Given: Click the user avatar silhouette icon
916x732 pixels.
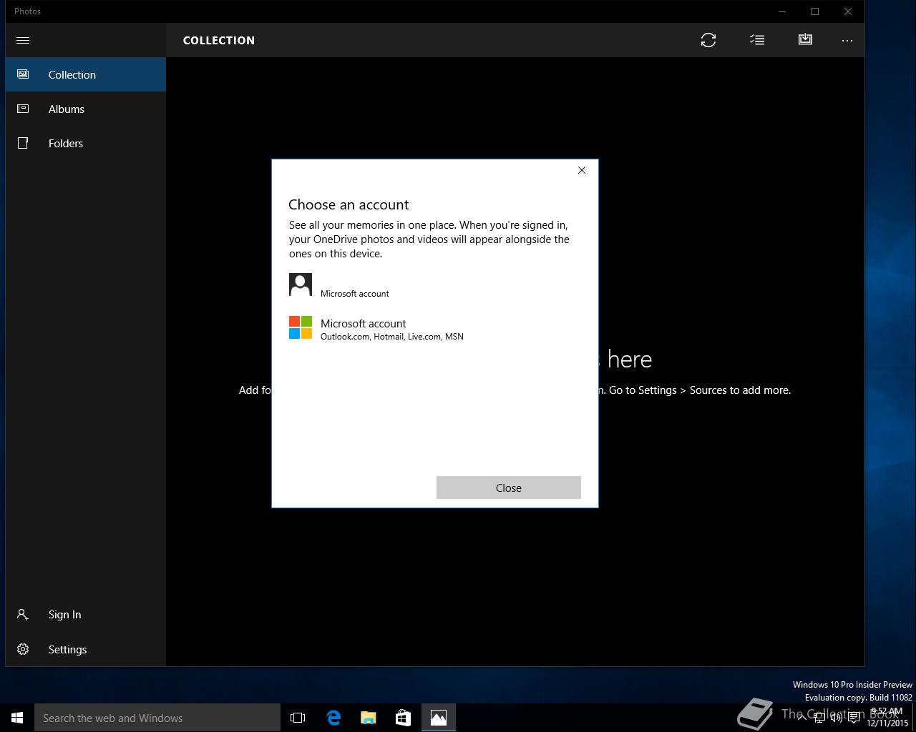Looking at the screenshot, I should 301,285.
